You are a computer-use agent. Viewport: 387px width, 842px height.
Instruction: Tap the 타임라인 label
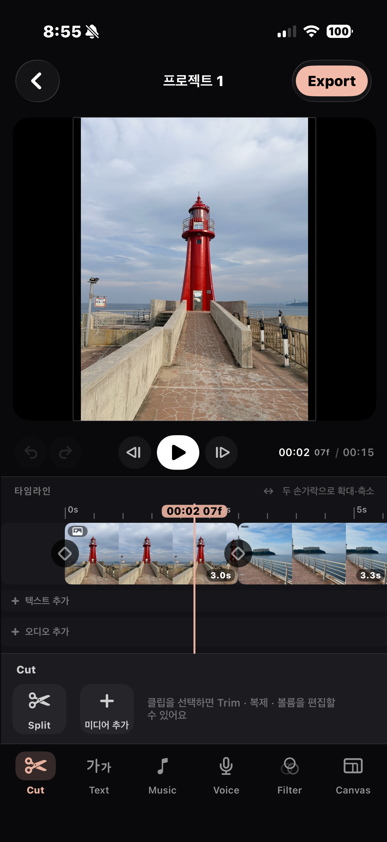[32, 491]
